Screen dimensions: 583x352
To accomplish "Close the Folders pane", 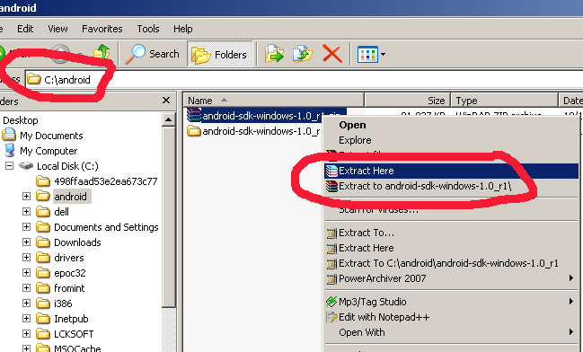I will click(x=166, y=101).
